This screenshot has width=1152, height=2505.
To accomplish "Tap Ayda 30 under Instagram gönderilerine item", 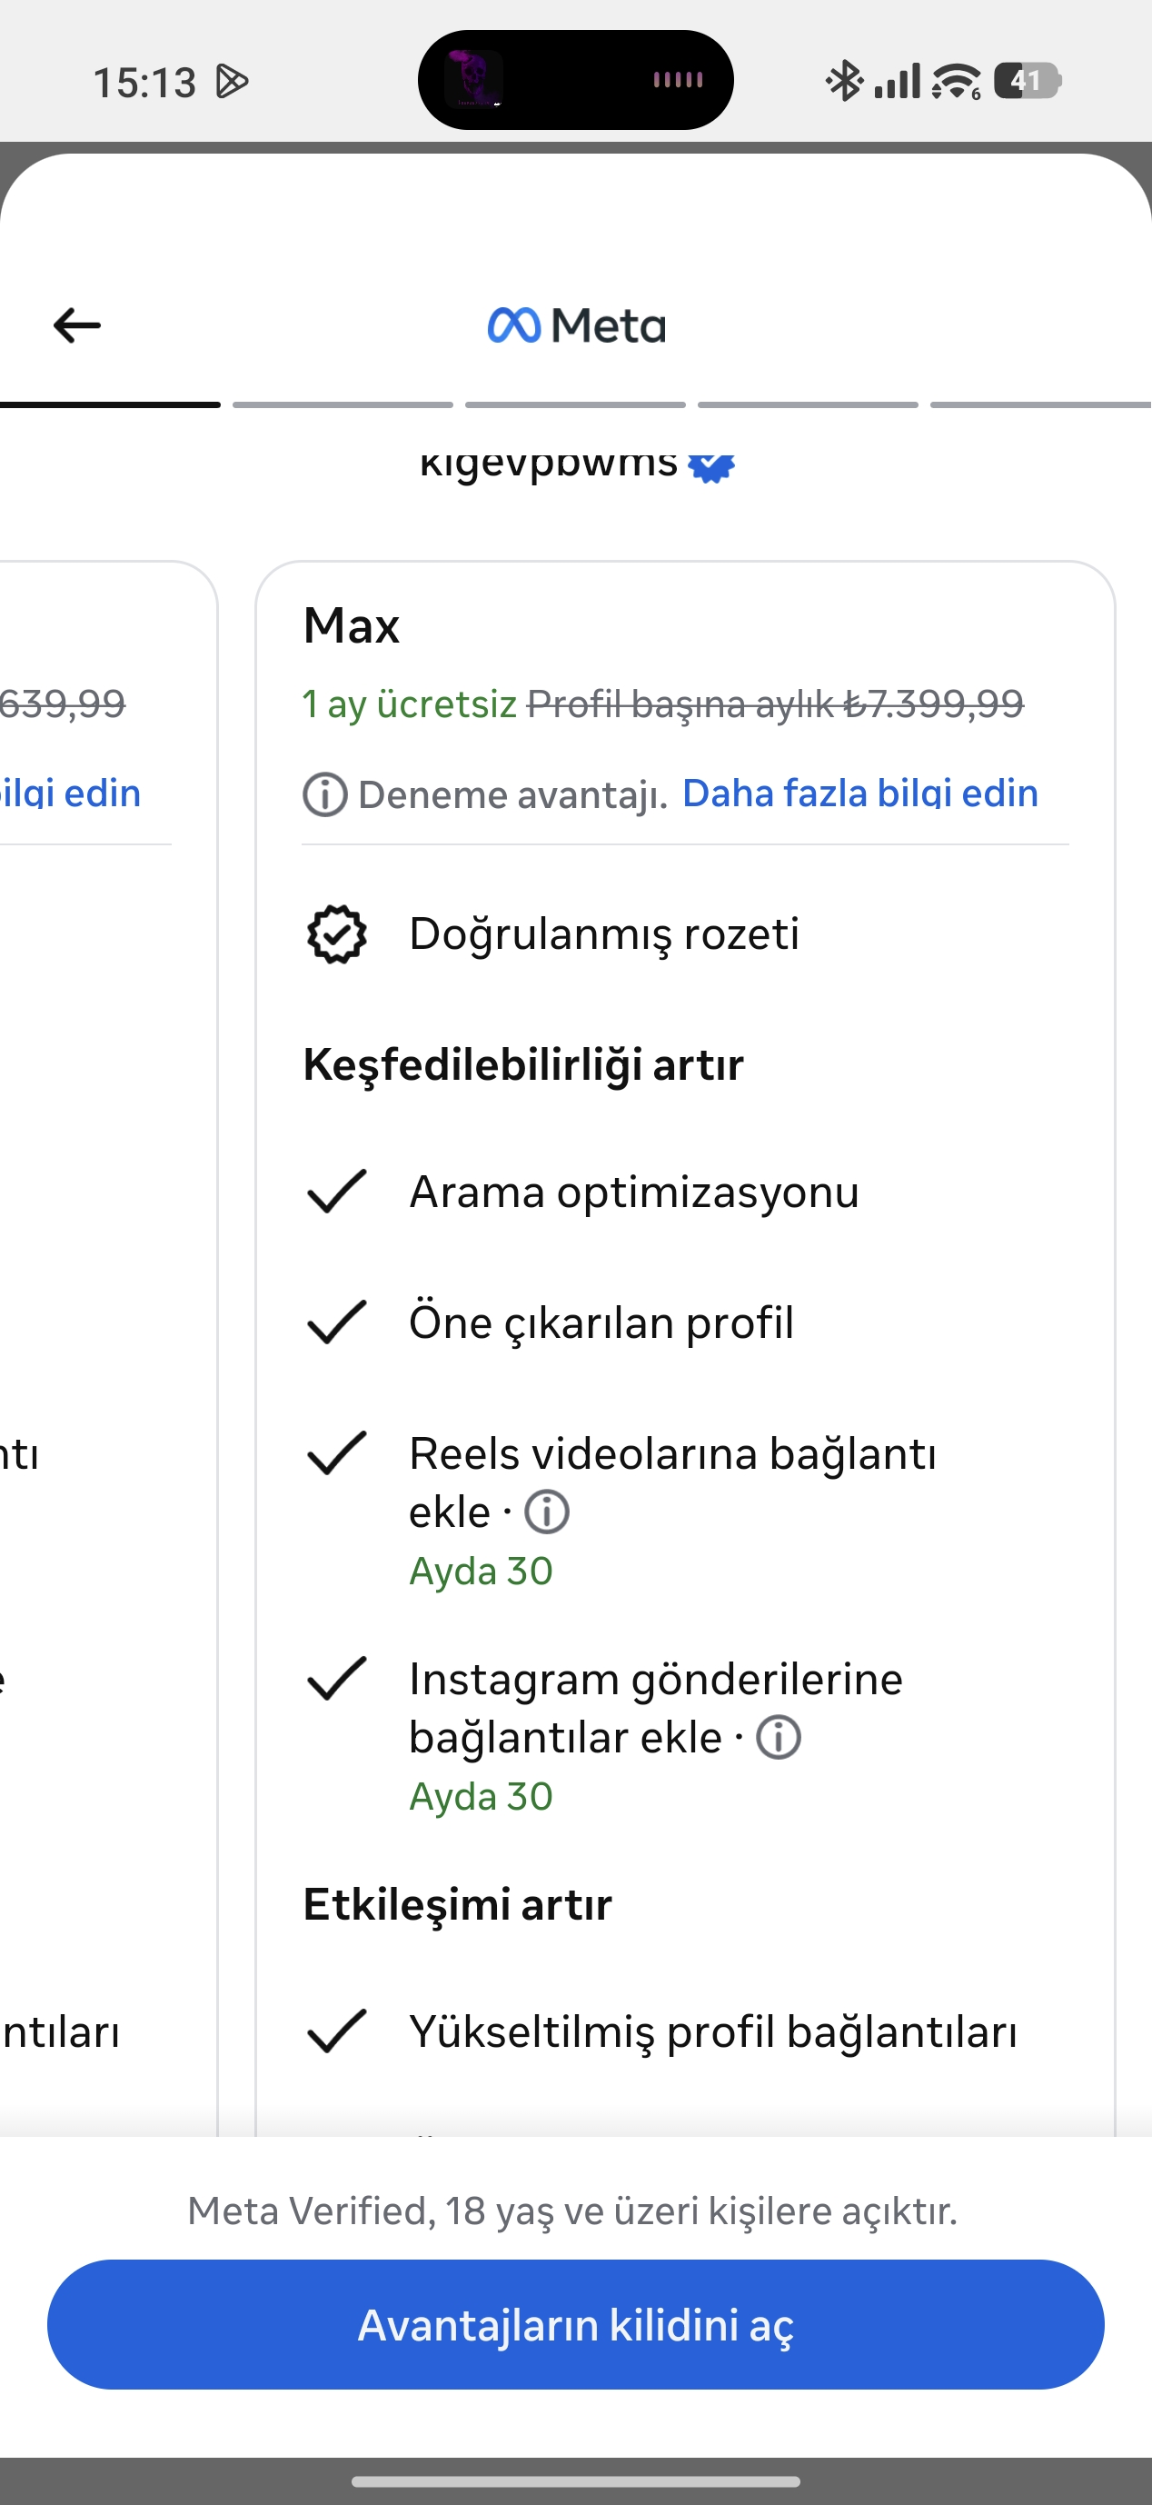I will [x=481, y=1797].
